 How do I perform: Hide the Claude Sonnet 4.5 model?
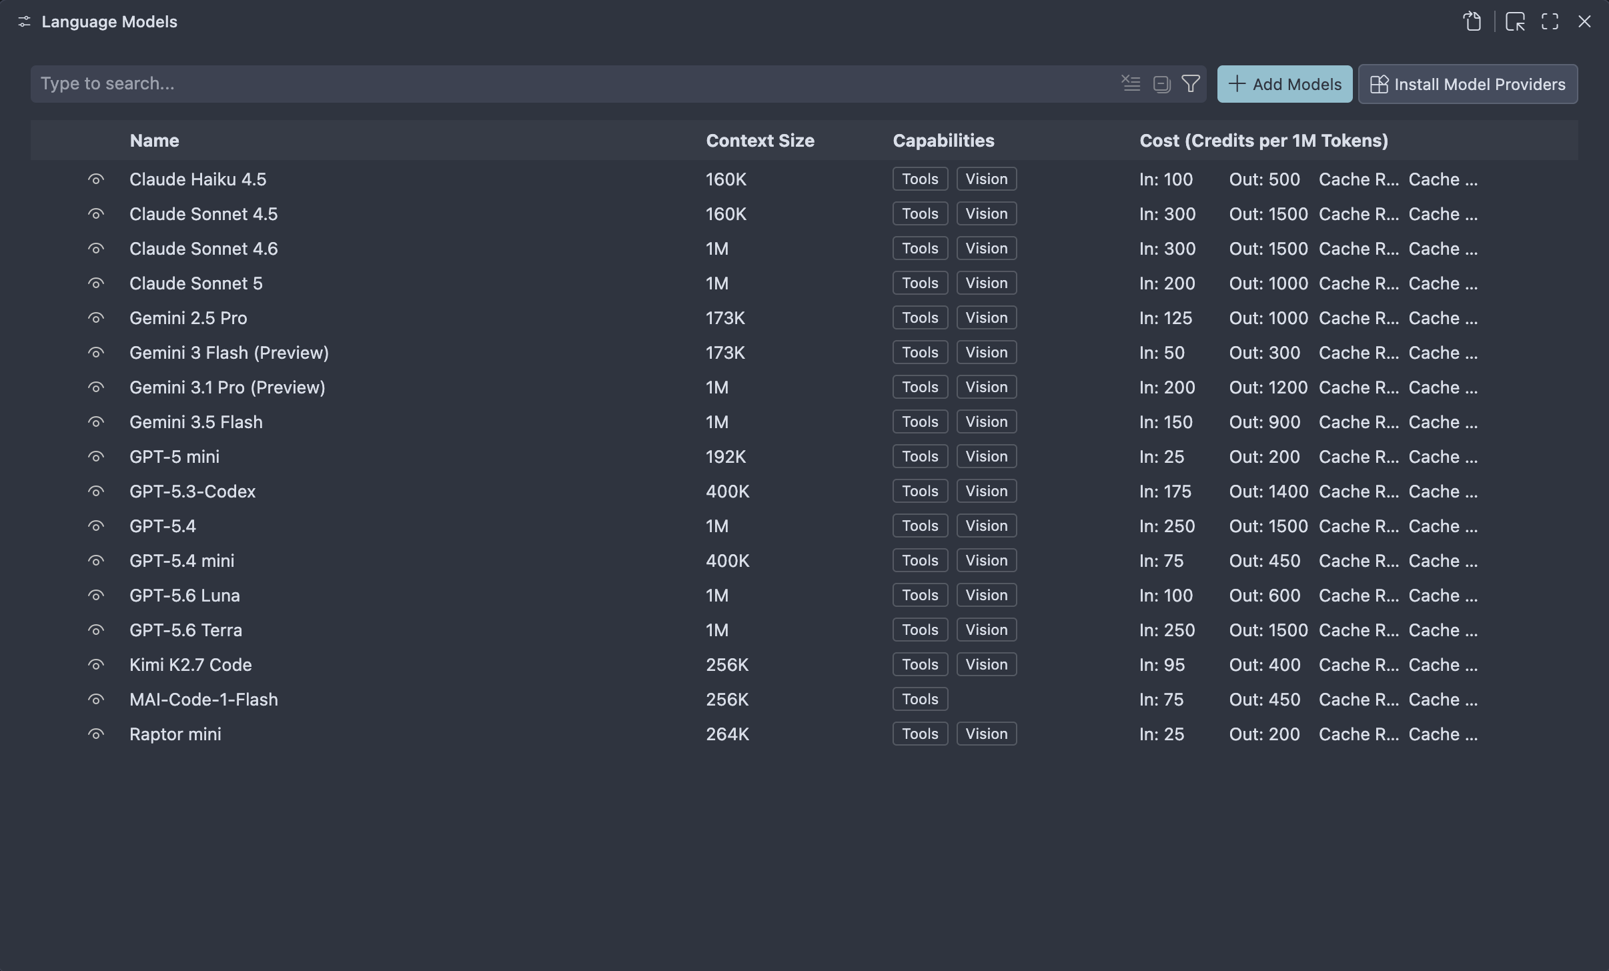tap(96, 214)
